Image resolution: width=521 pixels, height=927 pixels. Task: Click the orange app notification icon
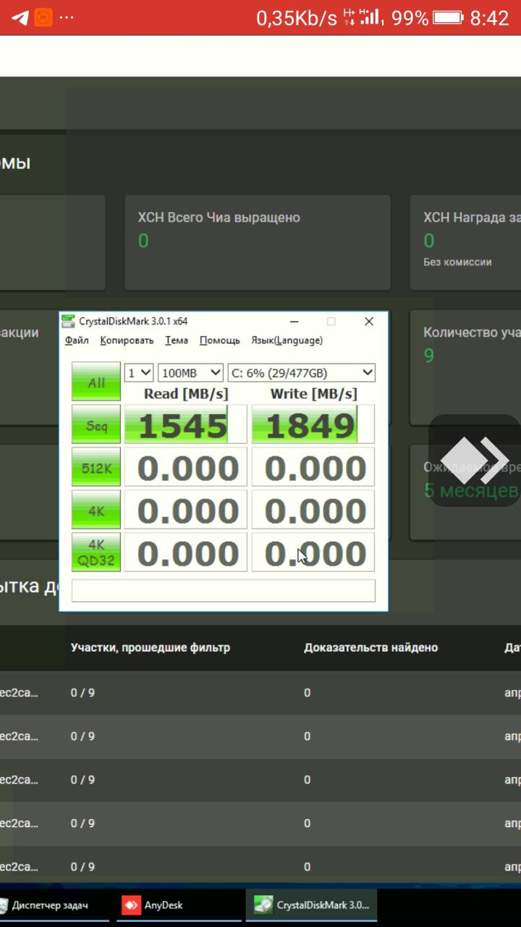[x=43, y=17]
